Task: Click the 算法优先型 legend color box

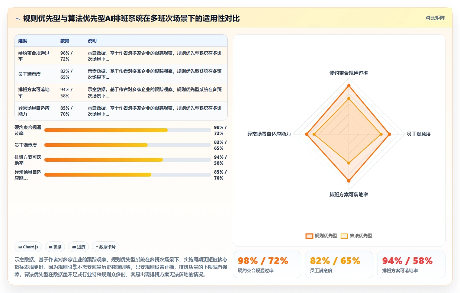Action: (344, 236)
